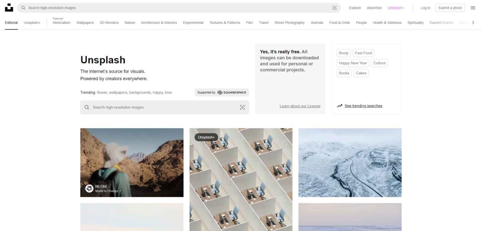Open the snowy aerial road photo
The width and height of the screenshot is (482, 231).
tap(350, 162)
